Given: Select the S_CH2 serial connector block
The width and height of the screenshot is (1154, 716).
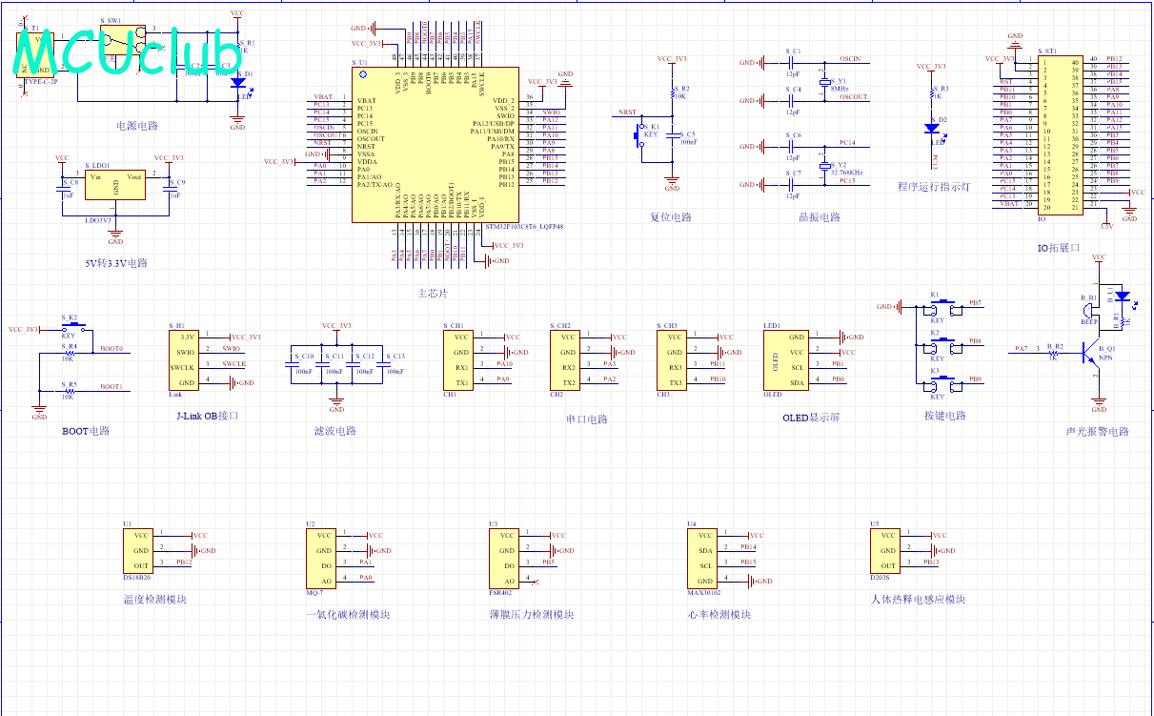Looking at the screenshot, I should [x=566, y=359].
